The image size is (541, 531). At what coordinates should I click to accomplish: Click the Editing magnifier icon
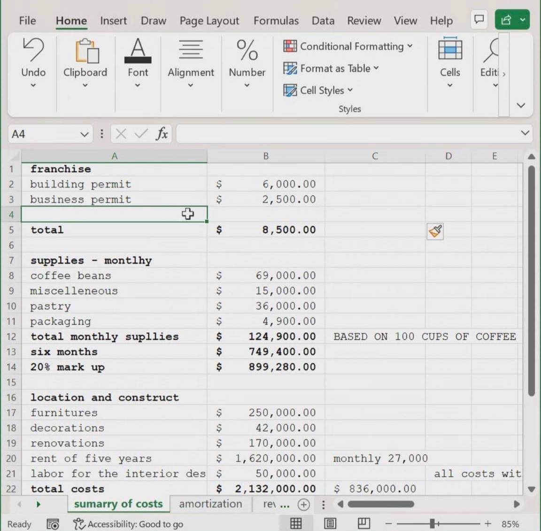click(491, 50)
